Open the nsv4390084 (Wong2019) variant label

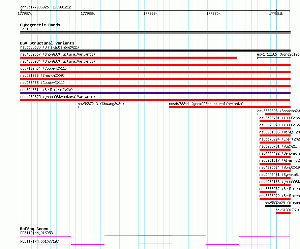tap(279, 167)
